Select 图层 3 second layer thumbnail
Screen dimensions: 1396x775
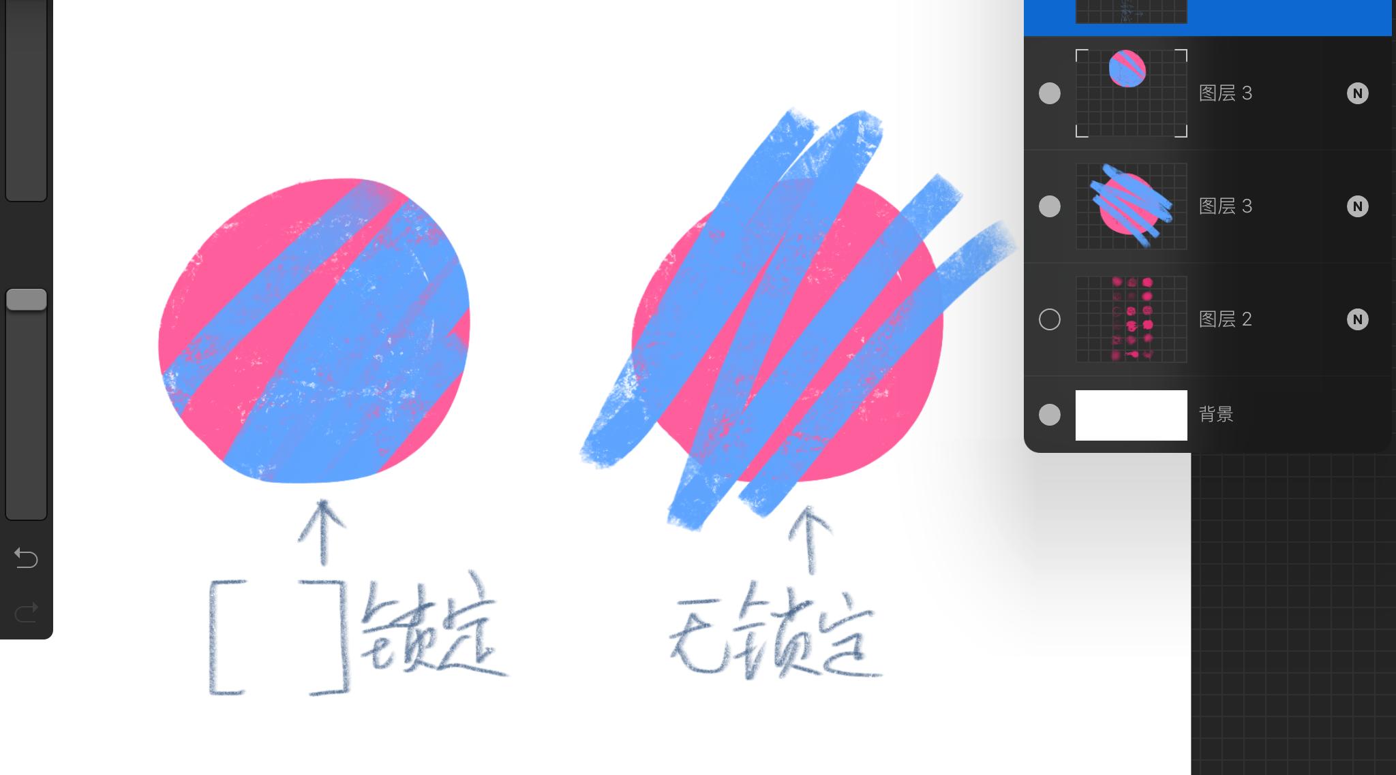1132,205
